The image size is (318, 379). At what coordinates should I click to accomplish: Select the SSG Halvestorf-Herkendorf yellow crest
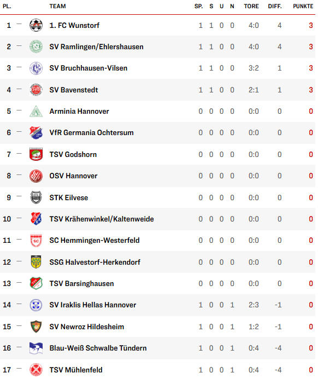[x=36, y=262]
